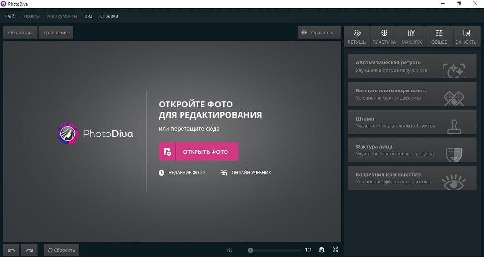This screenshot has height=257, width=484.
Task: Open the Справка menu
Action: coord(108,16)
